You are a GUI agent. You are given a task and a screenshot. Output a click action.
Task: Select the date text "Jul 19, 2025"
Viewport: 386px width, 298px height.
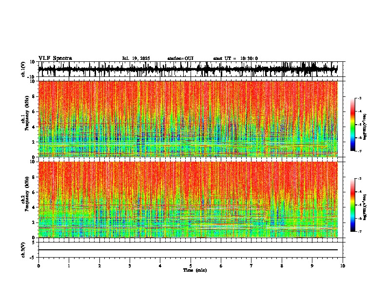pos(136,58)
